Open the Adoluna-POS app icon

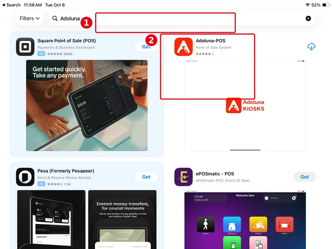coord(184,47)
